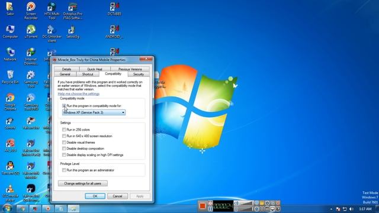Pause the recording in recorder widget
Image resolution: width=379 pixels, height=213 pixels.
point(210,209)
